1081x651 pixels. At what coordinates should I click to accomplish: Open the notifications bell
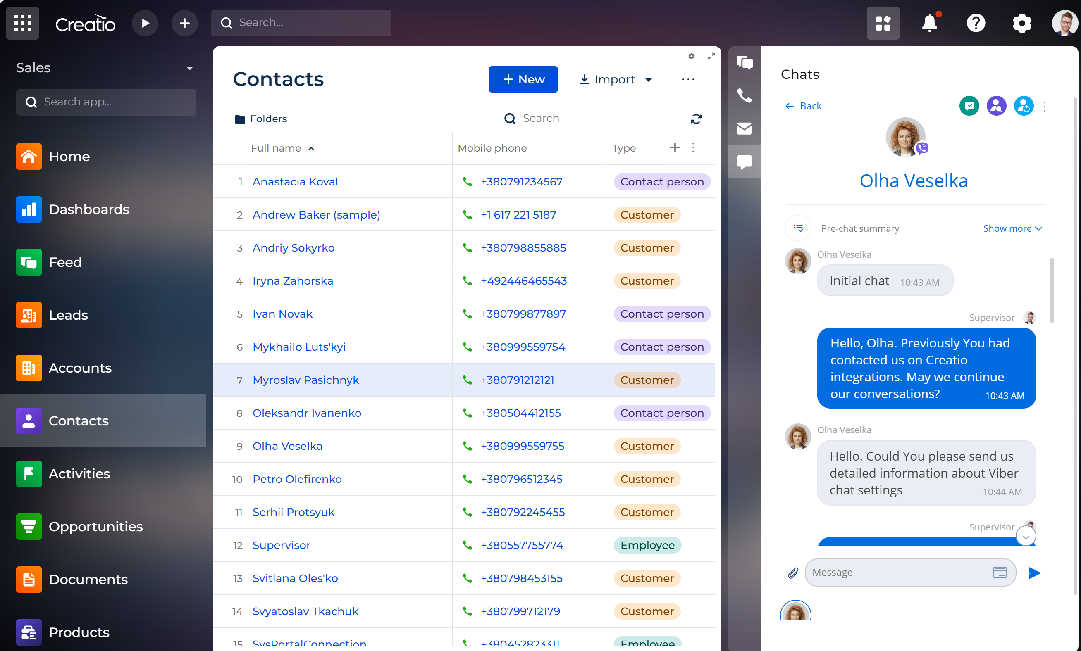click(x=929, y=23)
